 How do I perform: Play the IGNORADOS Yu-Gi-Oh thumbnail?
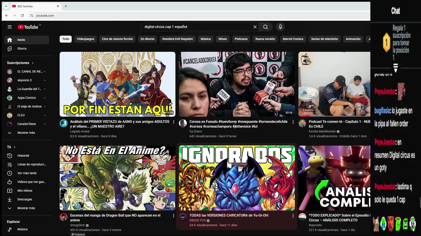tap(237, 178)
